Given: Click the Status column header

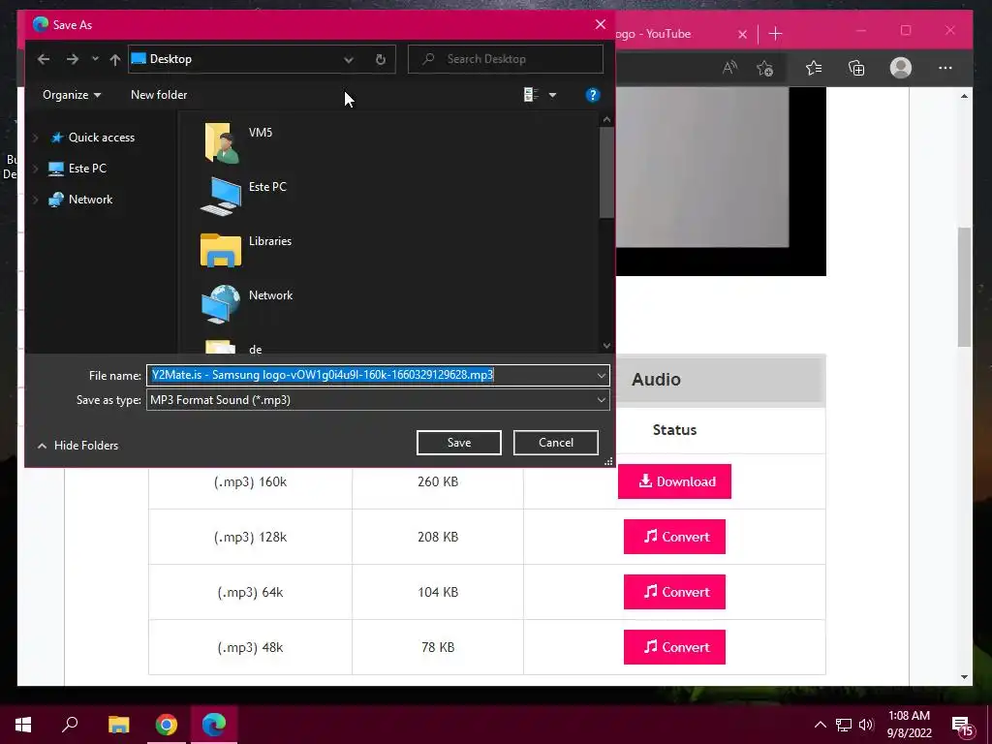Looking at the screenshot, I should 674,430.
